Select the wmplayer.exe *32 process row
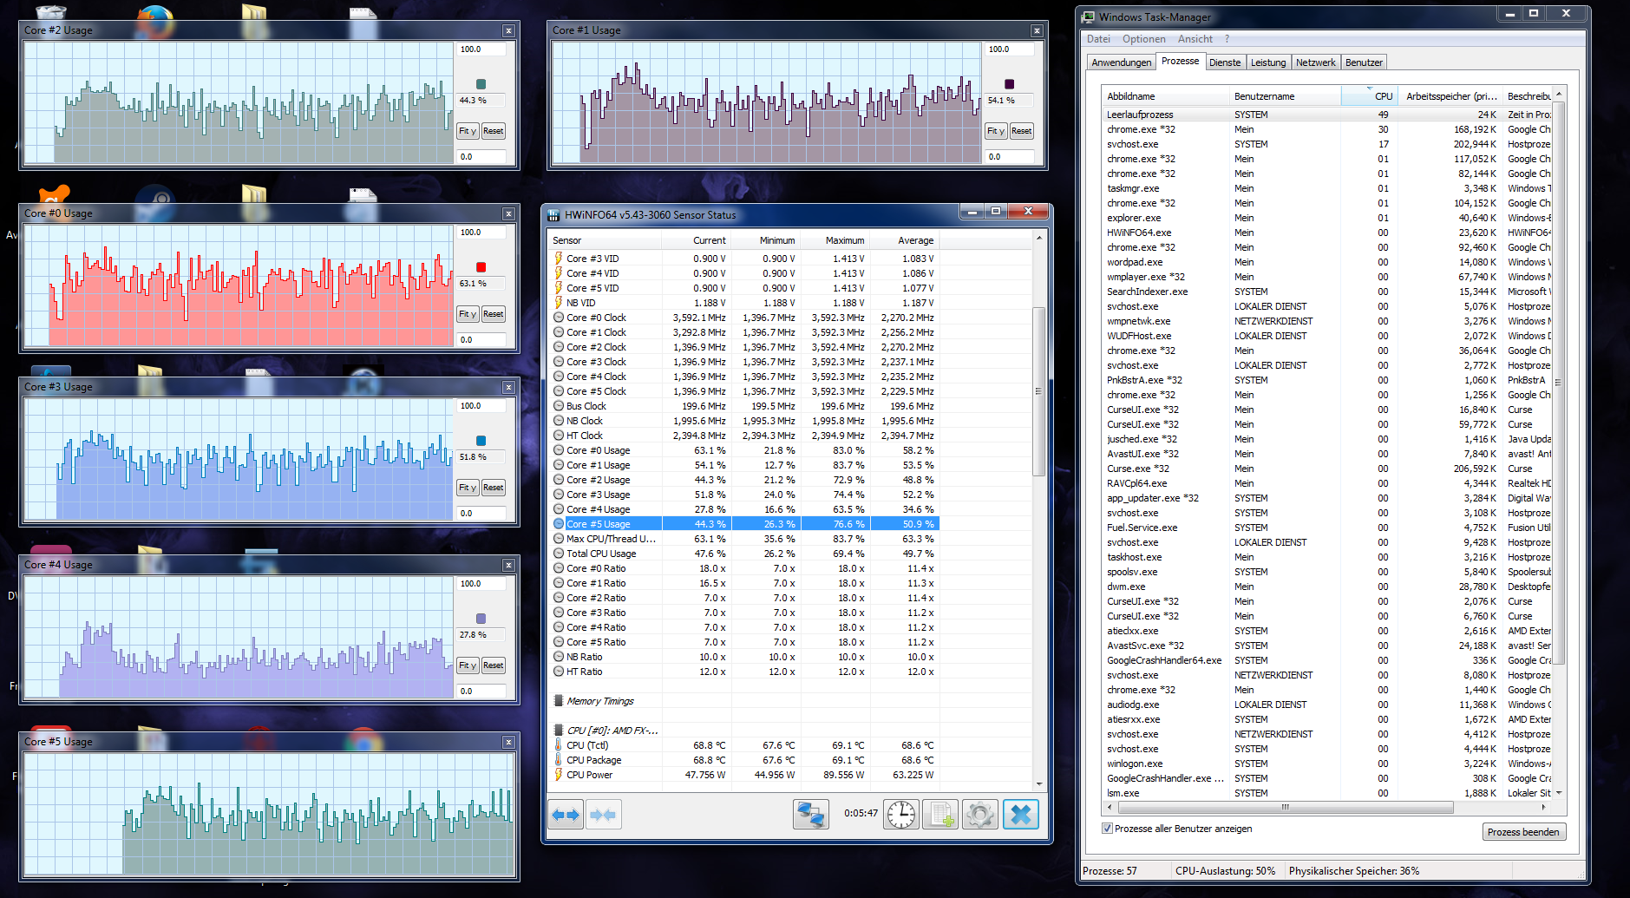The height and width of the screenshot is (898, 1630). click(1327, 277)
